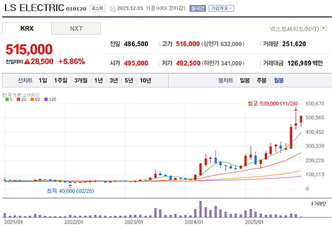Open the 기업개요 dropdown
332x231 pixels.
pos(222,8)
